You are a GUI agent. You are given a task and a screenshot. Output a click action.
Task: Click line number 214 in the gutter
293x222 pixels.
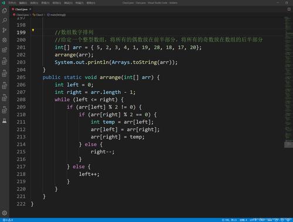(x=21, y=144)
